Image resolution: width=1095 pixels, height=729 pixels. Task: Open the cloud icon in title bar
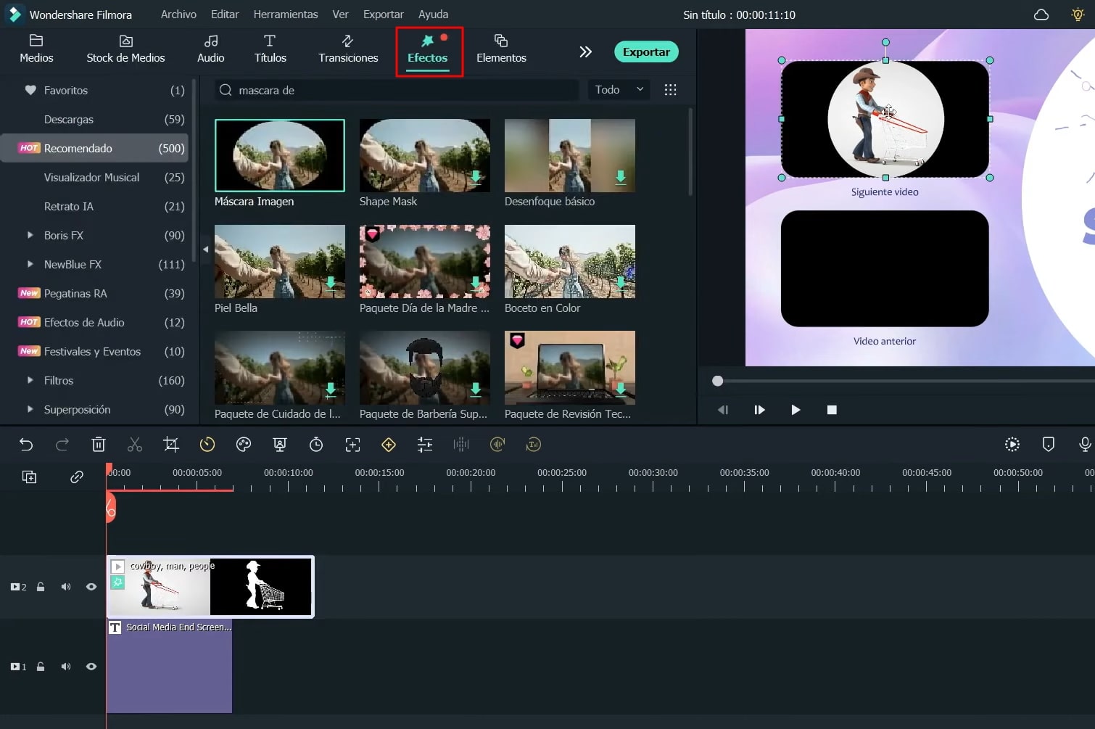pos(1041,15)
